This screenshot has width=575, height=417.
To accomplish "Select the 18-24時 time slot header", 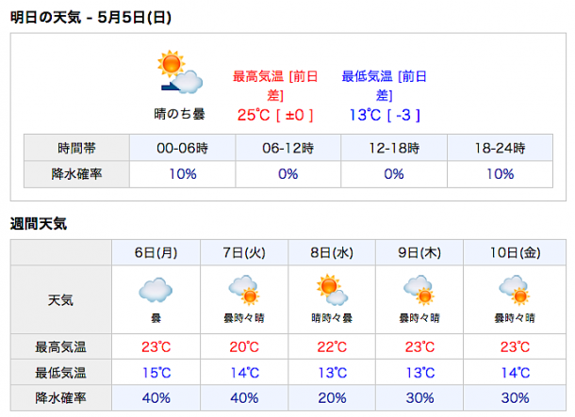I will coord(500,149).
